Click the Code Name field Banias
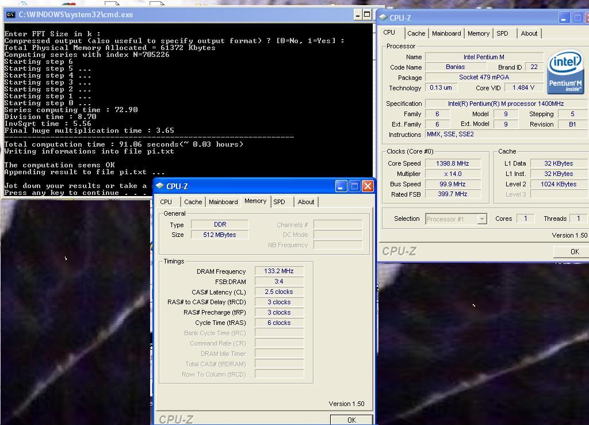This screenshot has height=425, width=589. point(456,67)
